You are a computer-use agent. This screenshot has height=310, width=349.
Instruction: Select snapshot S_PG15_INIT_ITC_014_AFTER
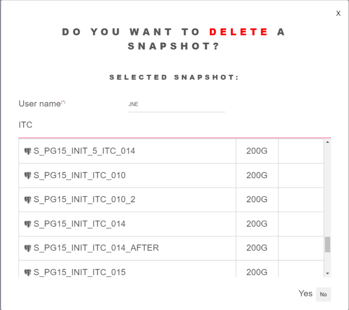[96, 248]
